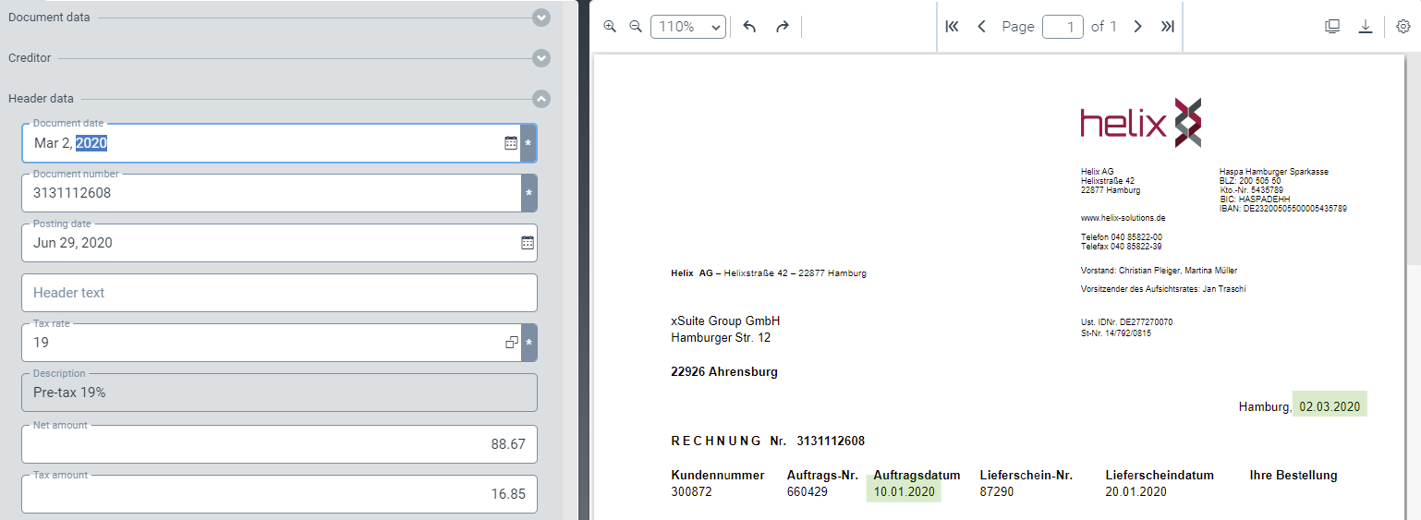The width and height of the screenshot is (1421, 520).
Task: Zoom out of the document viewer
Action: click(636, 27)
